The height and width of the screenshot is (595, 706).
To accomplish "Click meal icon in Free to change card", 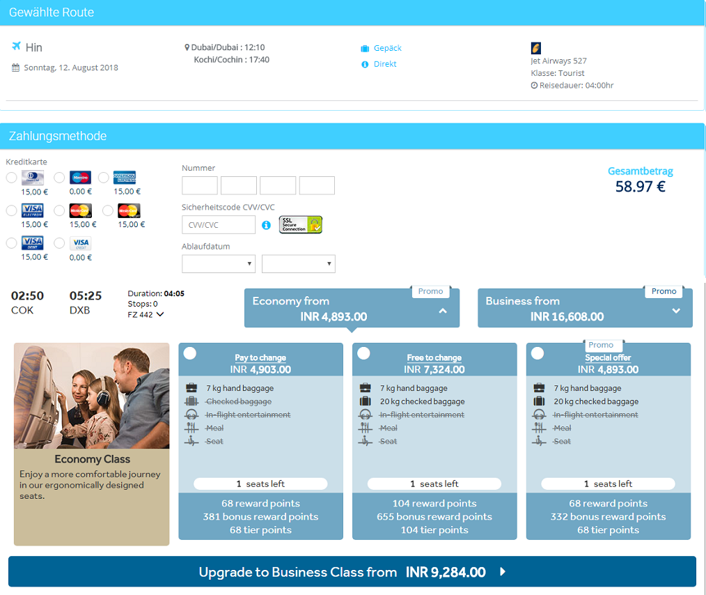I will click(x=365, y=428).
